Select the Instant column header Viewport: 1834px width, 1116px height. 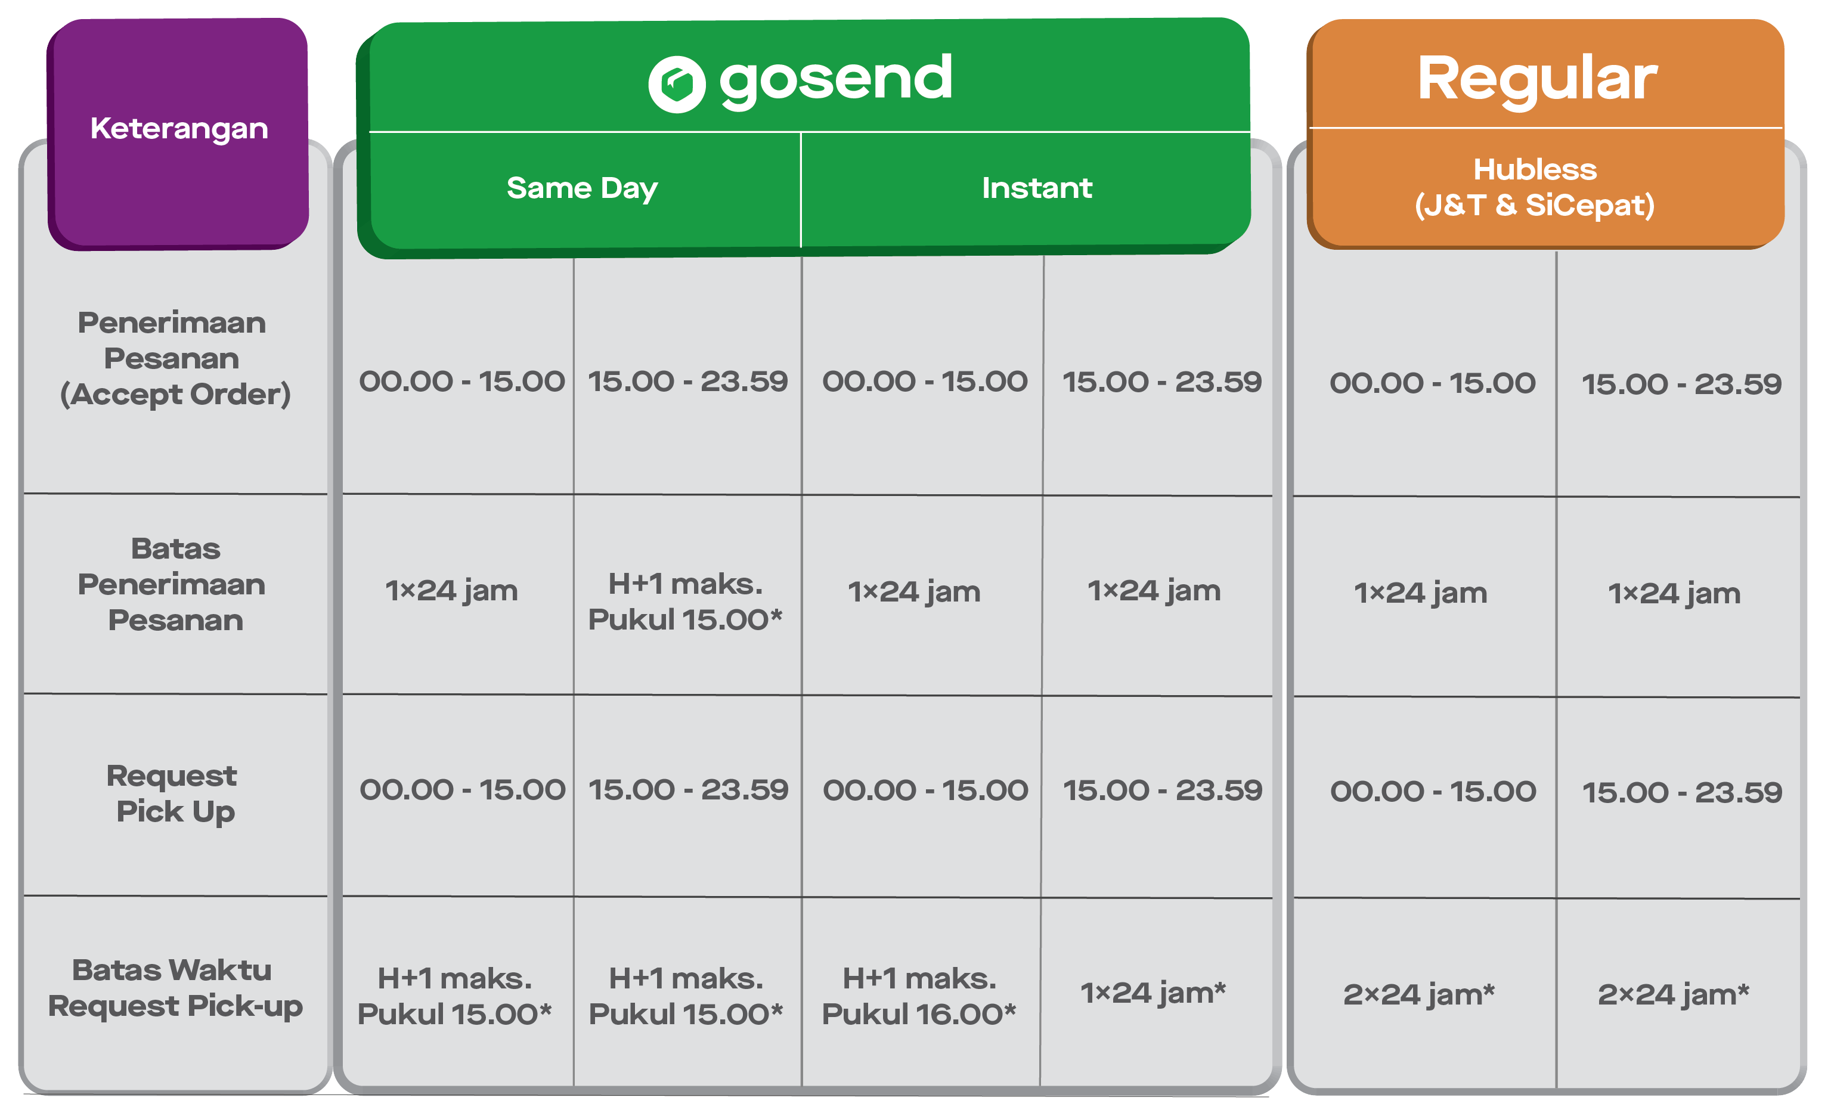(x=1037, y=188)
